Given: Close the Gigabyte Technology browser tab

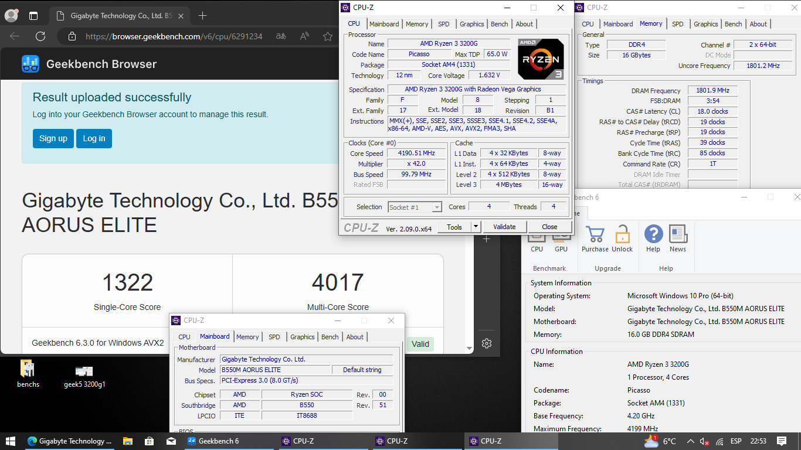Looking at the screenshot, I should pyautogui.click(x=182, y=16).
